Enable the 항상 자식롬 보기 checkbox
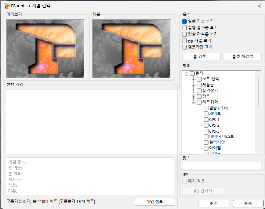This screenshot has width=265, height=209. [184, 34]
